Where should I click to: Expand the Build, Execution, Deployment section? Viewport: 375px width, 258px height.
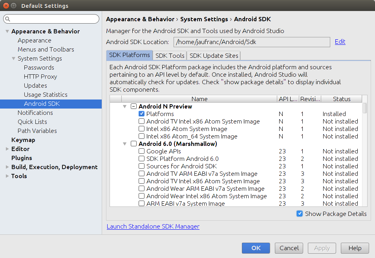pyautogui.click(x=7, y=167)
